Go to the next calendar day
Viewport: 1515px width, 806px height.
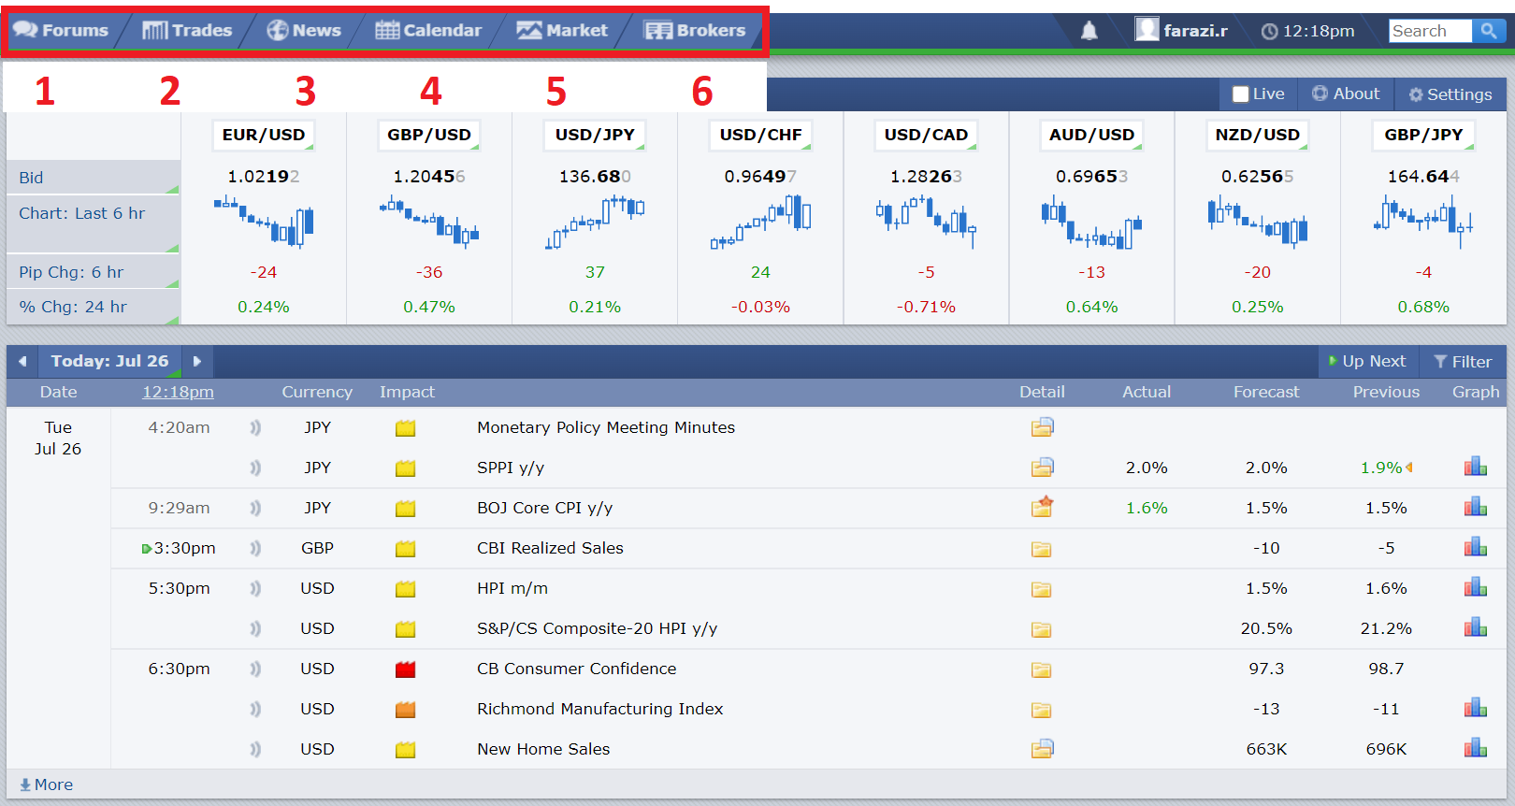tap(197, 362)
